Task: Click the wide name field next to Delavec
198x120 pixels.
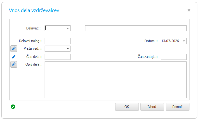Action: pos(136,28)
